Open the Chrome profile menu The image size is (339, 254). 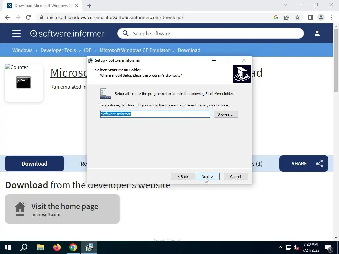[321, 17]
